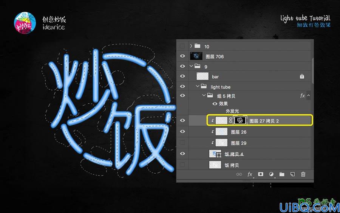The height and width of the screenshot is (213, 340).
Task: Select the layer mask thumbnail of 图层 27 拷贝 2
Action: click(240, 120)
